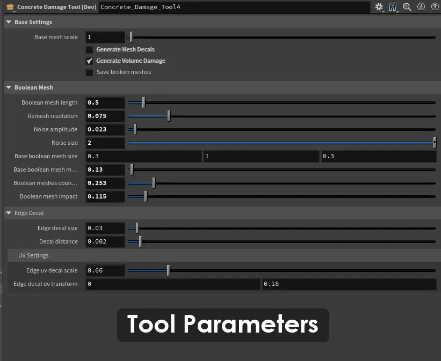Image resolution: width=441 pixels, height=361 pixels.
Task: Click the Edge decal size slider handle
Action: click(138, 228)
